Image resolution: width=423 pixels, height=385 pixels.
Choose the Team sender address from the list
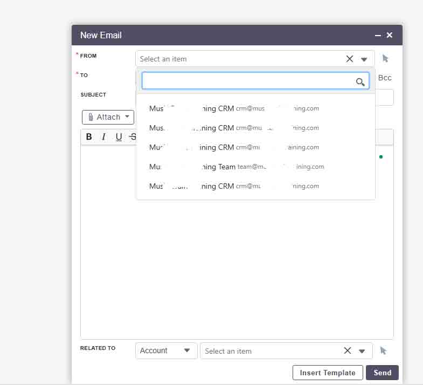click(236, 167)
